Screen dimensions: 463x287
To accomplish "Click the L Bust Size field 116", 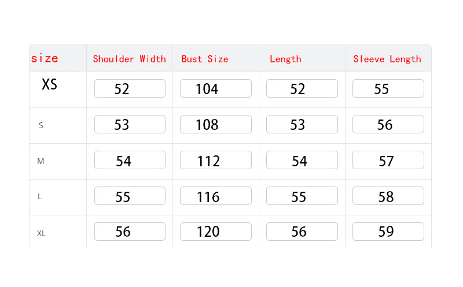I will point(215,196).
